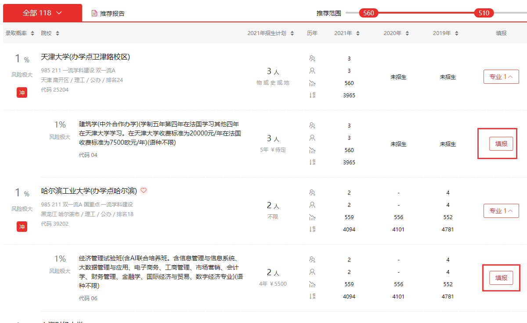Open 天津大学(办学点卫津路校区) school name

pyautogui.click(x=86, y=57)
